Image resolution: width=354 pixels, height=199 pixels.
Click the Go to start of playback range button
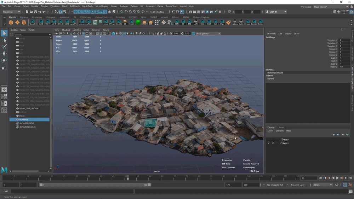coord(321,178)
